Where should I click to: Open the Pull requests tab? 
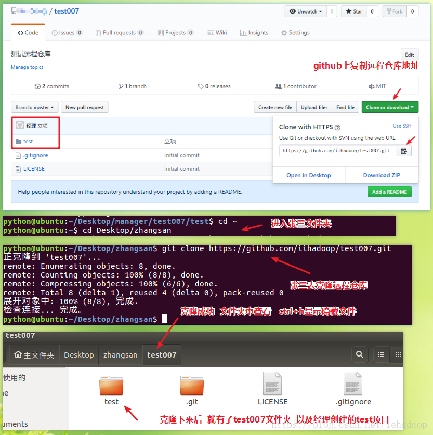[x=120, y=32]
